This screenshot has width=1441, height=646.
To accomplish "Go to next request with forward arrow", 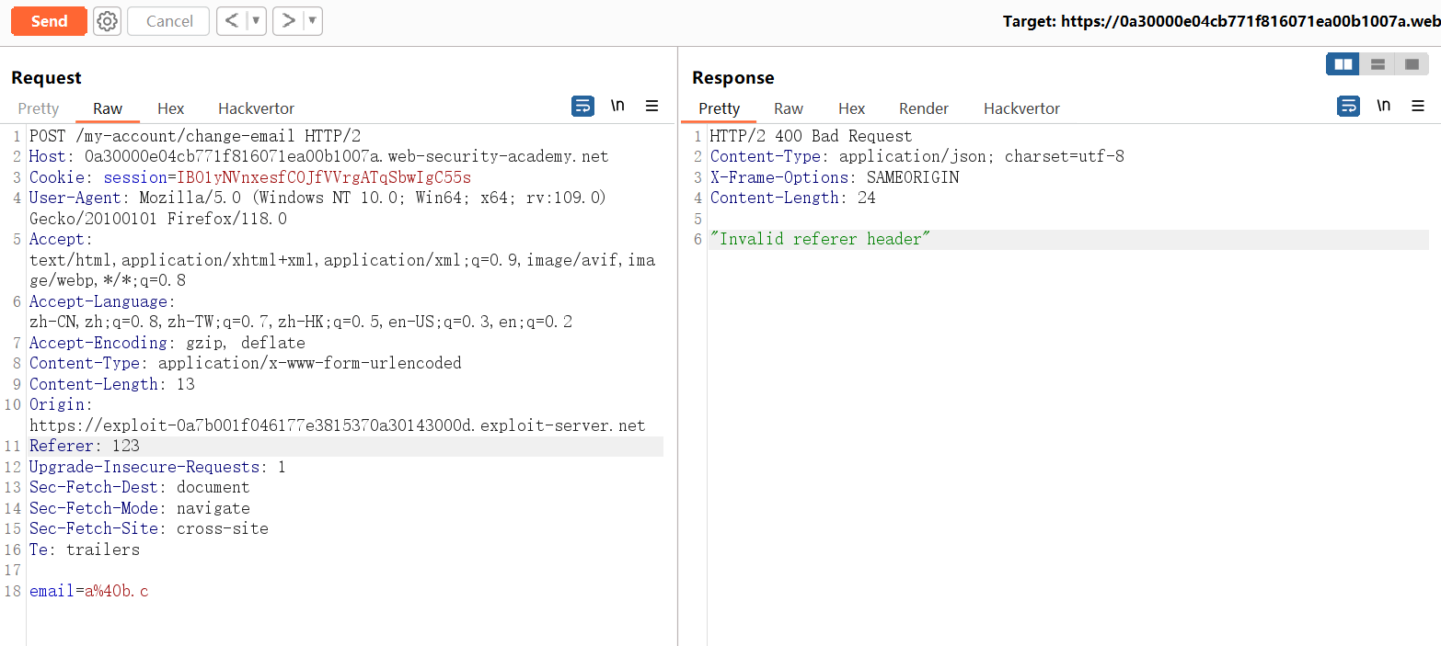I will [288, 21].
